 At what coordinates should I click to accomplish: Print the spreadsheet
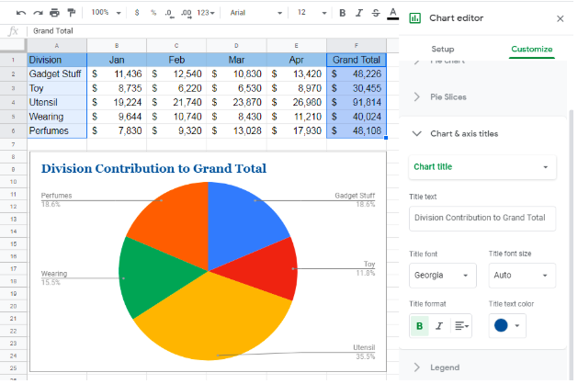(54, 13)
